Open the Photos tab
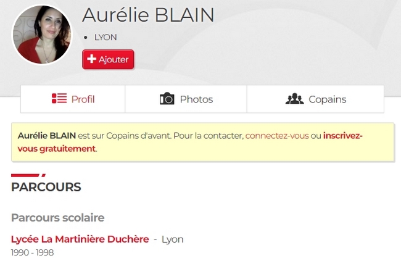This screenshot has height=258, width=401. (x=196, y=99)
